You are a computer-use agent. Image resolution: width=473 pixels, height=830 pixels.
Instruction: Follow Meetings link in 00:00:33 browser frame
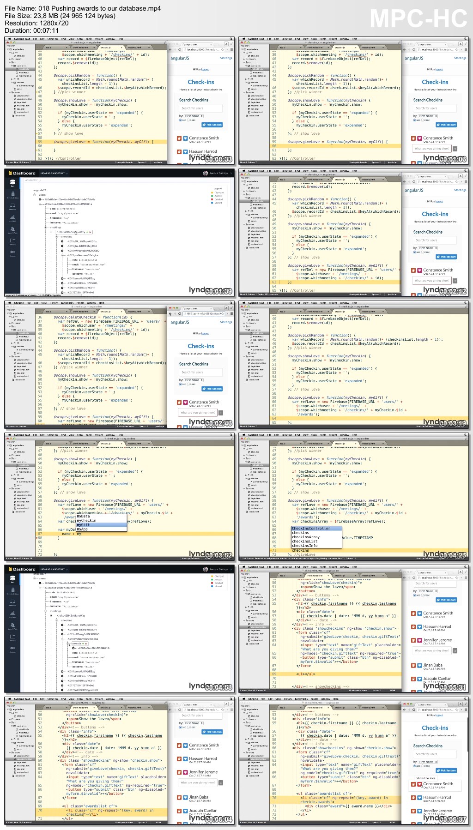(226, 58)
